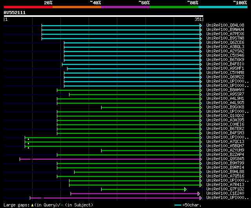Open the UniRef100_Q6ZCE6 hit
Screen dimensions: 251x208
225,43
